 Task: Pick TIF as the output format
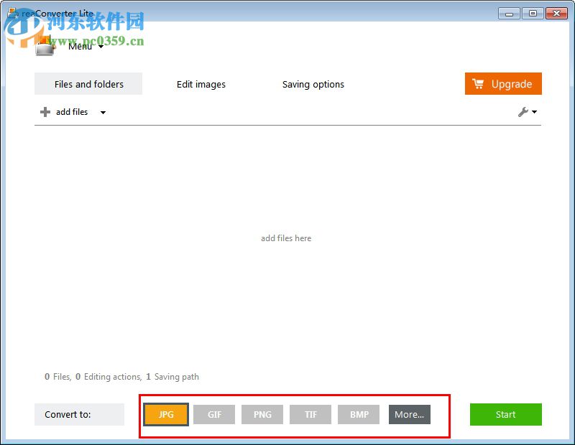(310, 414)
